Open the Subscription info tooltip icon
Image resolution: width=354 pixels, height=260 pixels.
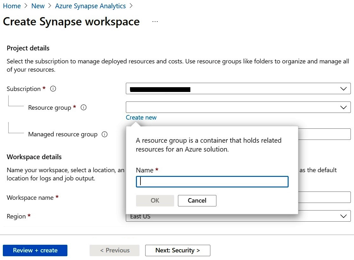tap(53, 89)
